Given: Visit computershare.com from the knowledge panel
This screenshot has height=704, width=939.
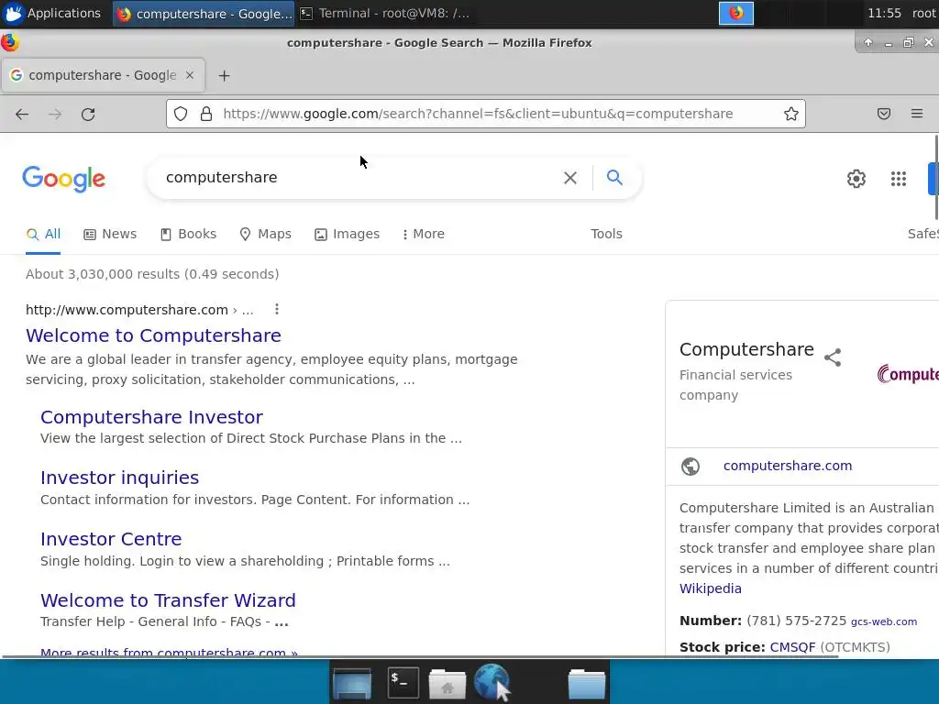Looking at the screenshot, I should coord(788,466).
